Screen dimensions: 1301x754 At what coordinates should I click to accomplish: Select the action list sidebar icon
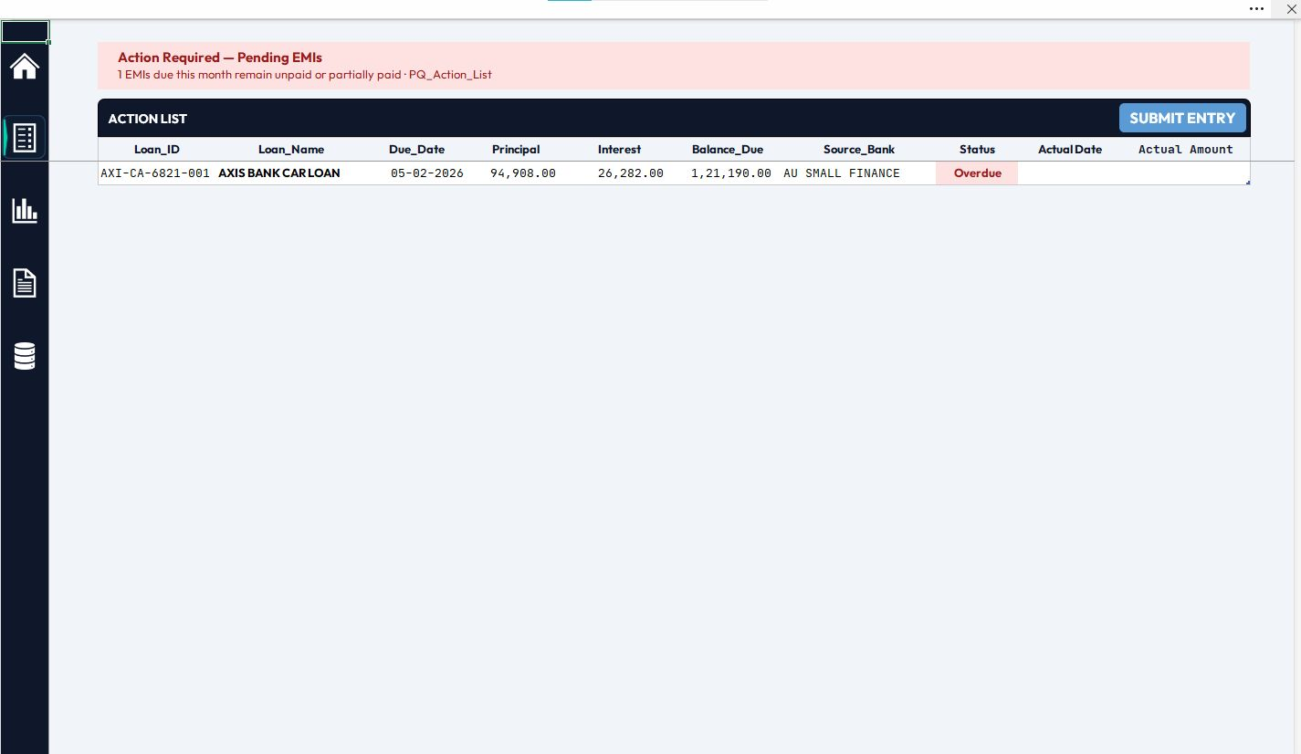25,138
